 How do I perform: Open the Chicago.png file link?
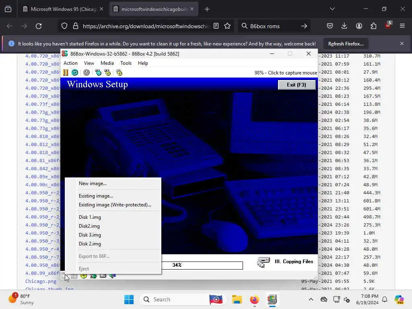(x=41, y=281)
